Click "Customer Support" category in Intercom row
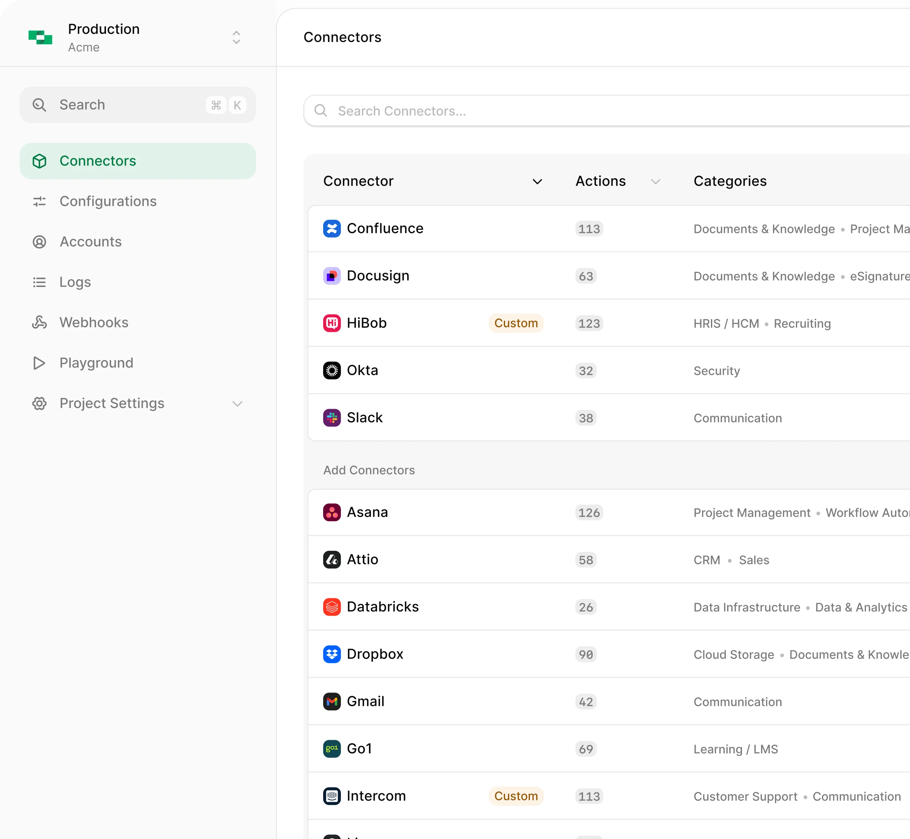Viewport: 910px width, 839px height. (745, 796)
